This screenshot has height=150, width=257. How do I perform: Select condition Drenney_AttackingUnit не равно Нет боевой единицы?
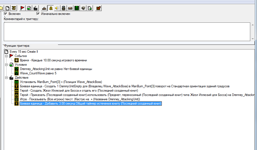pyautogui.click(x=56, y=69)
